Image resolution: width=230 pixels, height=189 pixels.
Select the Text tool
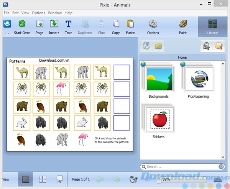point(68,26)
